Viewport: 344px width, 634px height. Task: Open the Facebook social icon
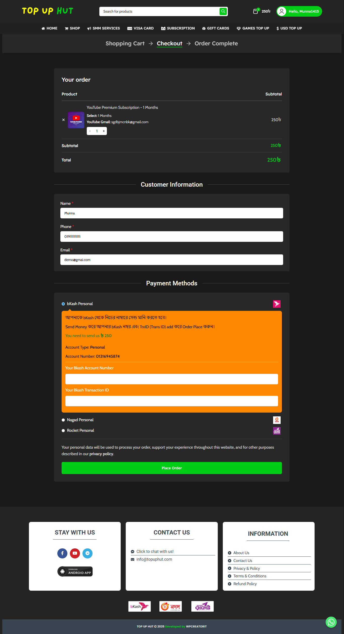(62, 553)
